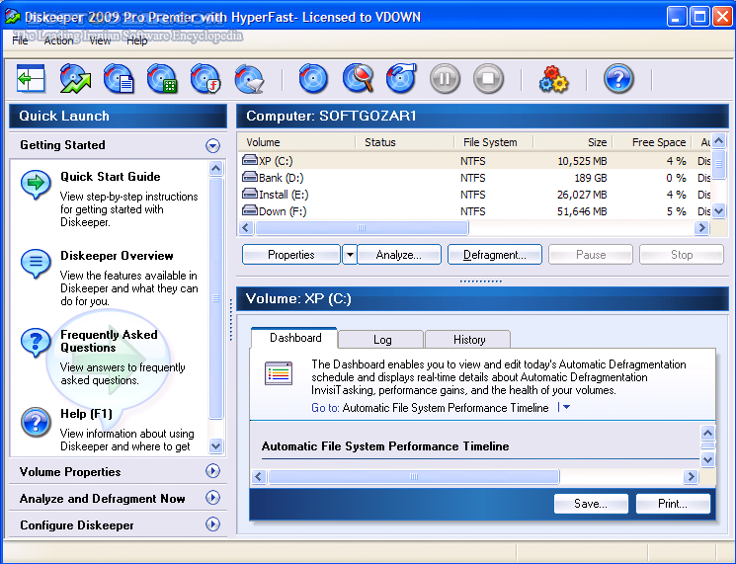Click the disk icon with document page

[x=119, y=78]
